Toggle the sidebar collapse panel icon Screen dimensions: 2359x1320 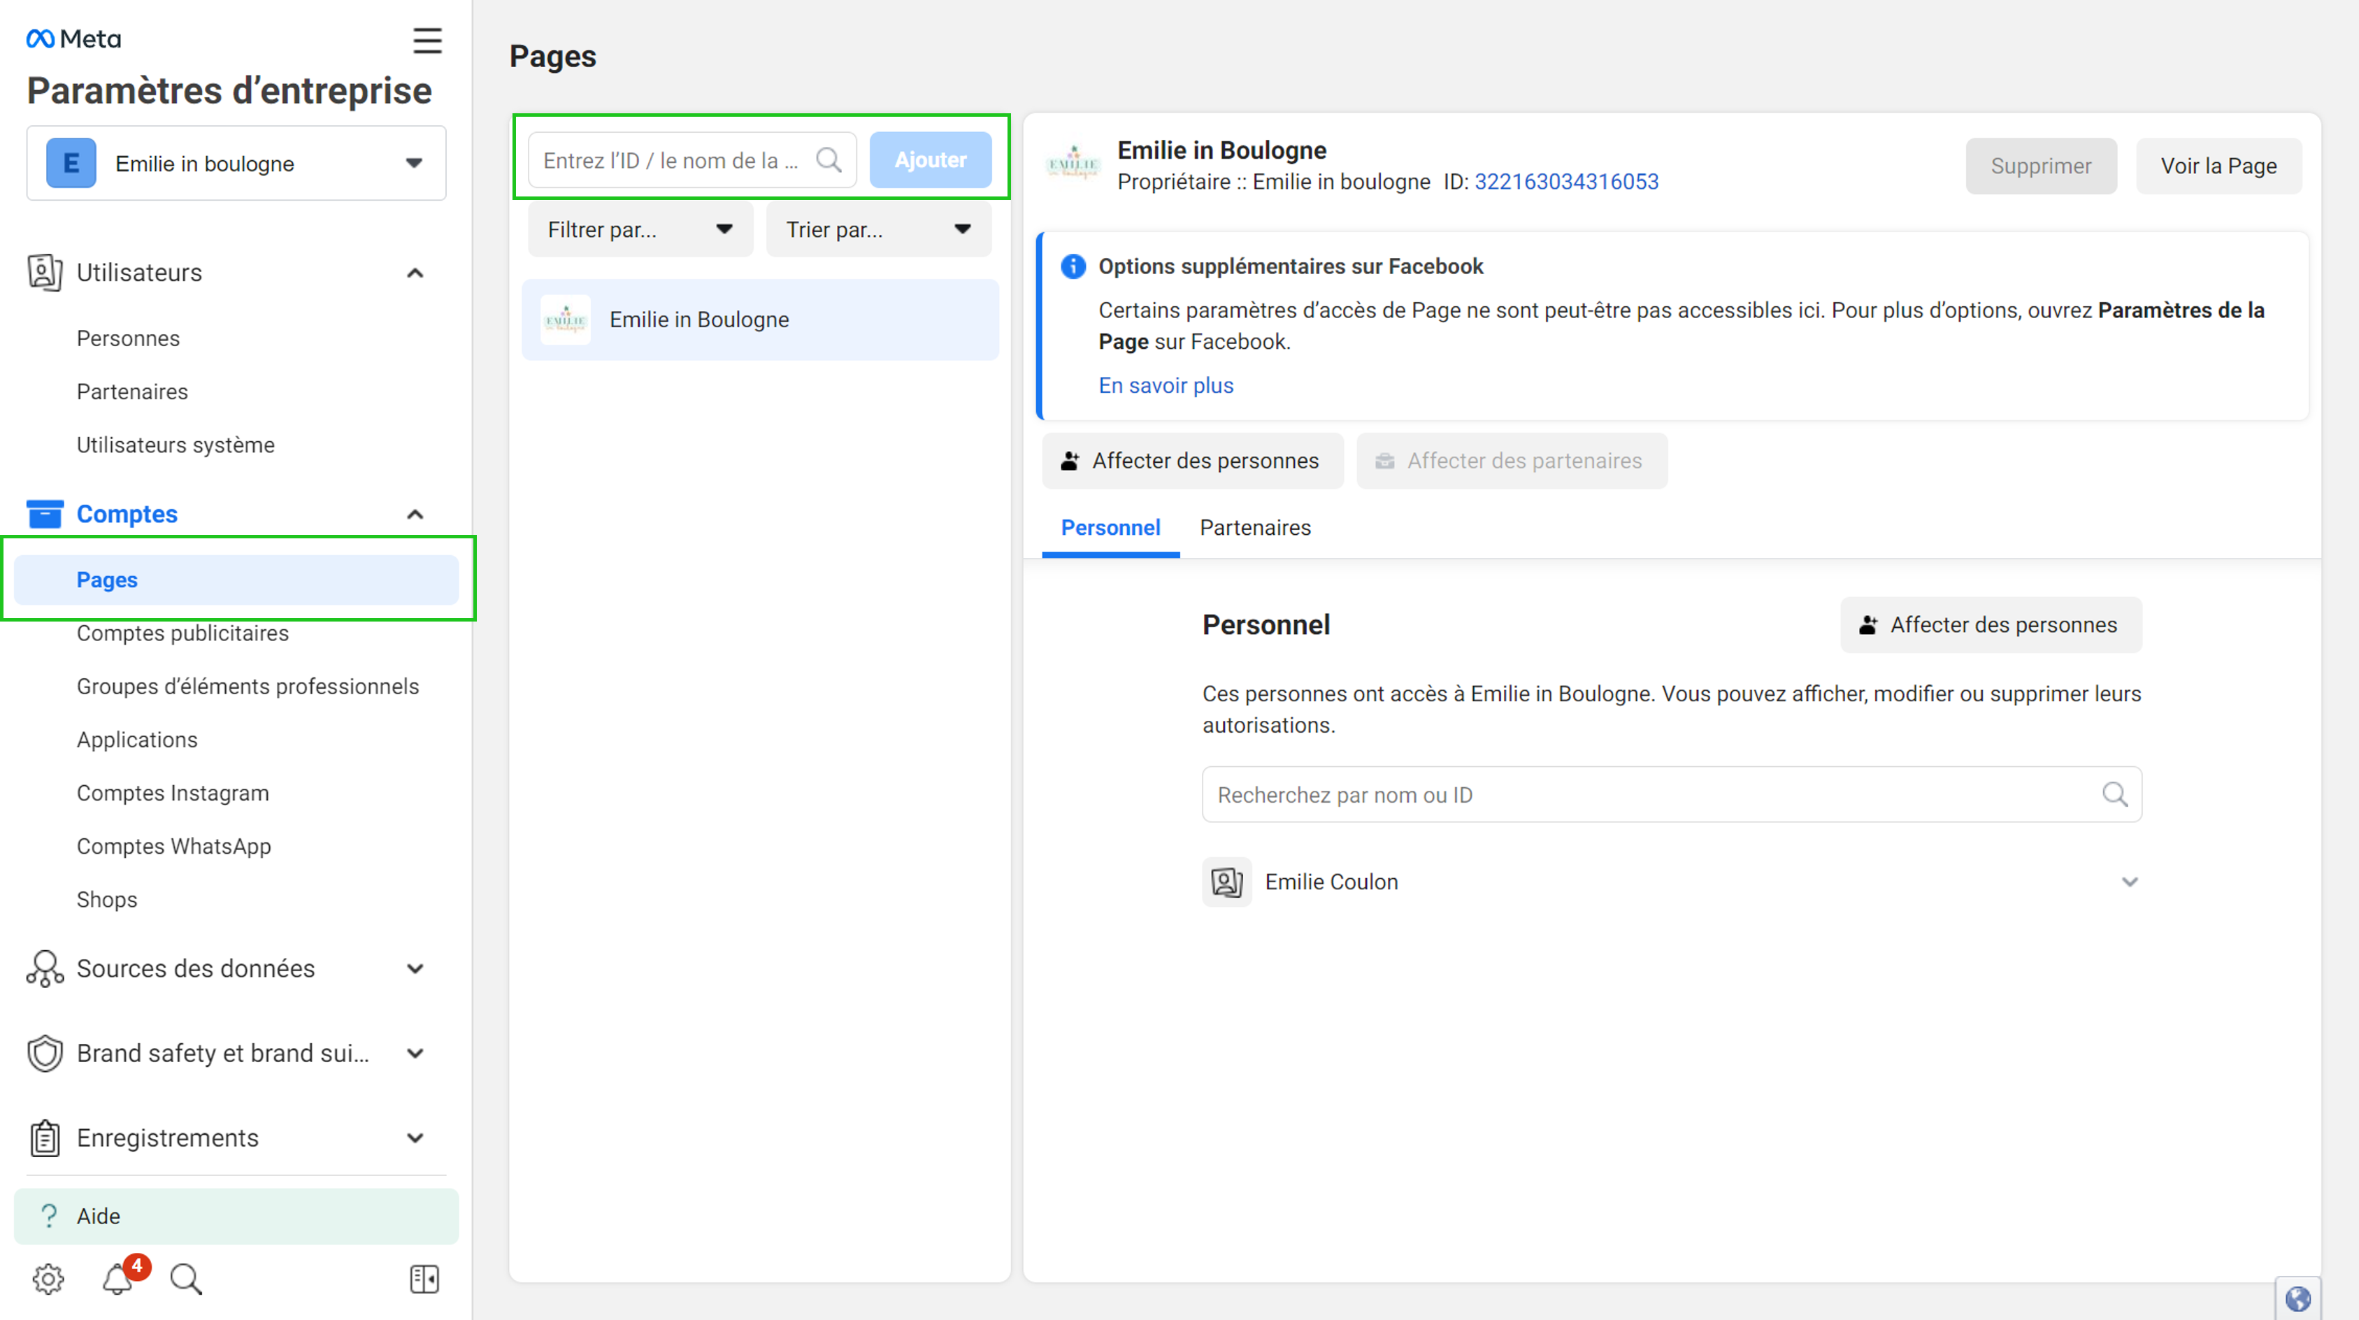pyautogui.click(x=424, y=1279)
